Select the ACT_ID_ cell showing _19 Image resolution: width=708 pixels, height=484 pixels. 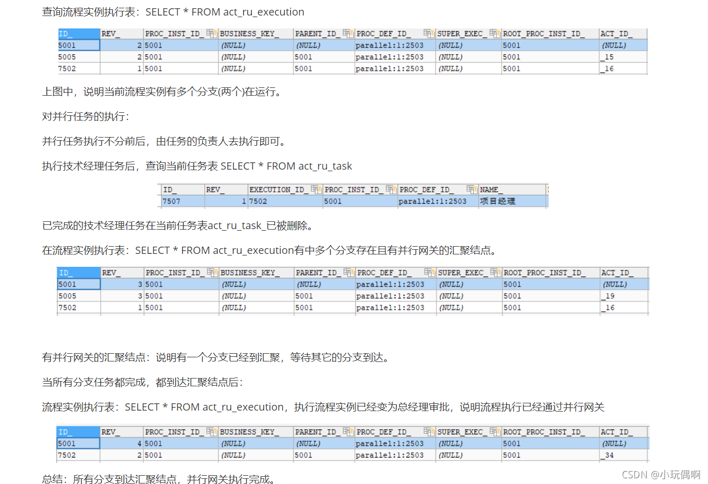pos(624,296)
